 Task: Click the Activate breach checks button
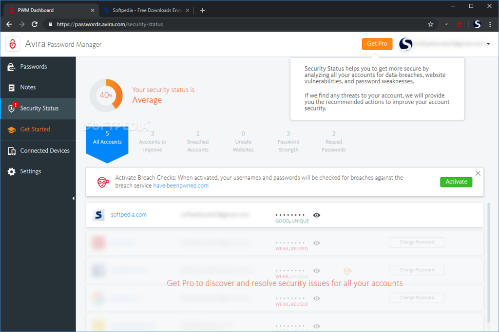point(456,182)
